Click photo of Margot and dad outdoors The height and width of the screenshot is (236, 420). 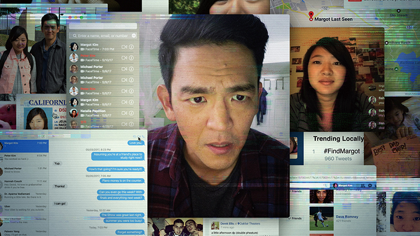33,52
